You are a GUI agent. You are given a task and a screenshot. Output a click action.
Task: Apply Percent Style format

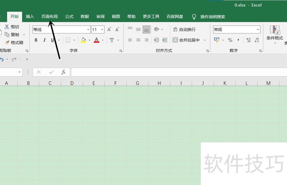point(230,40)
